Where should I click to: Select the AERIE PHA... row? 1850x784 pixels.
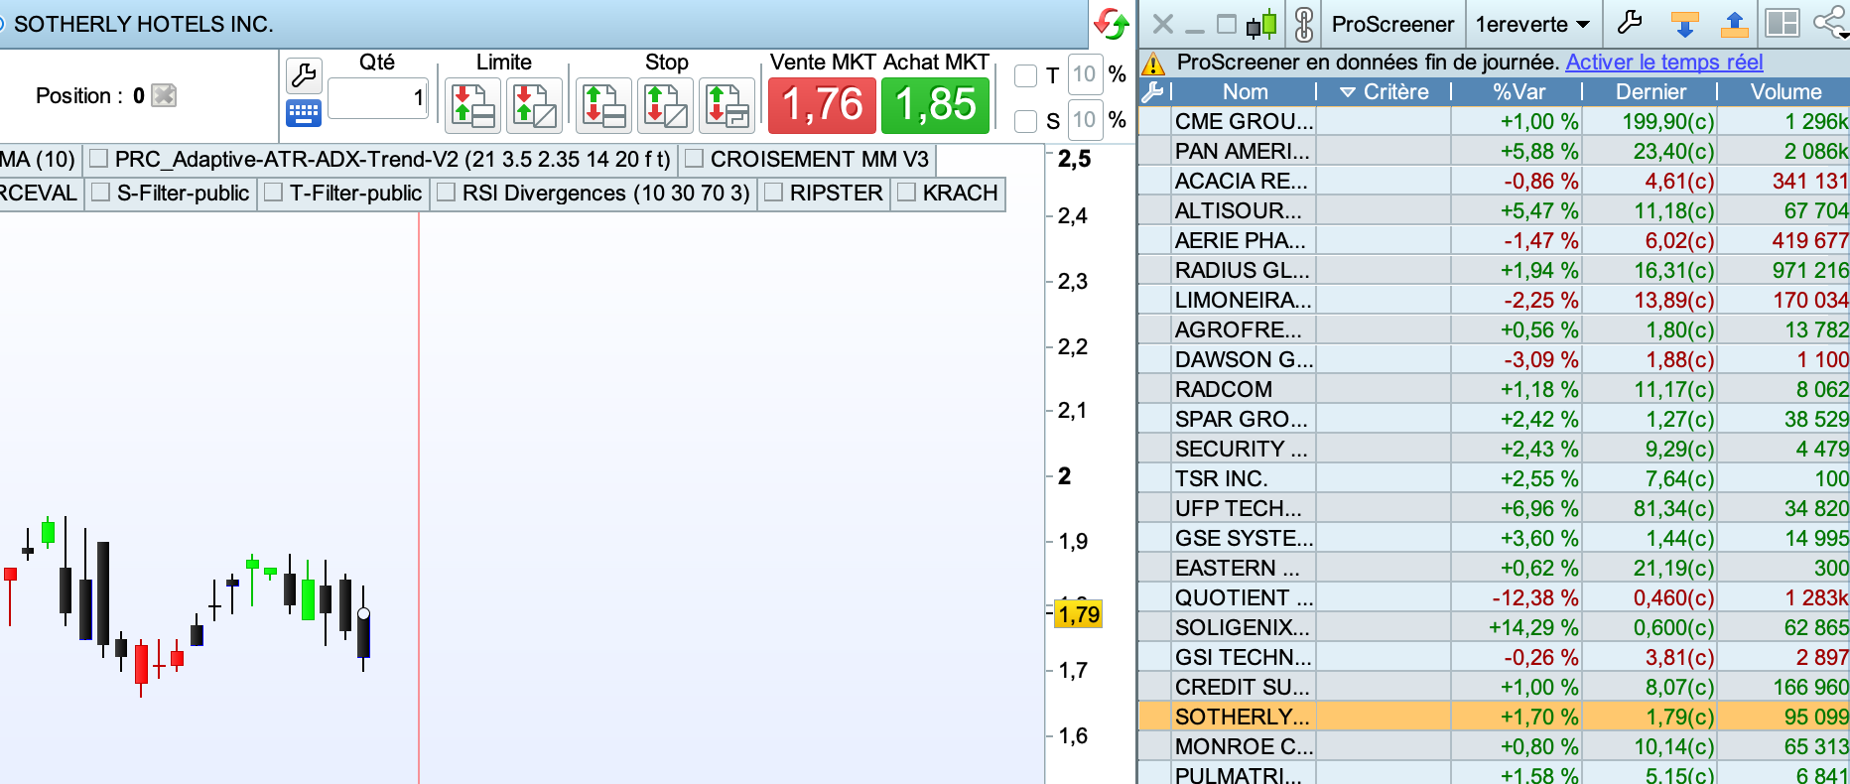click(x=1494, y=240)
